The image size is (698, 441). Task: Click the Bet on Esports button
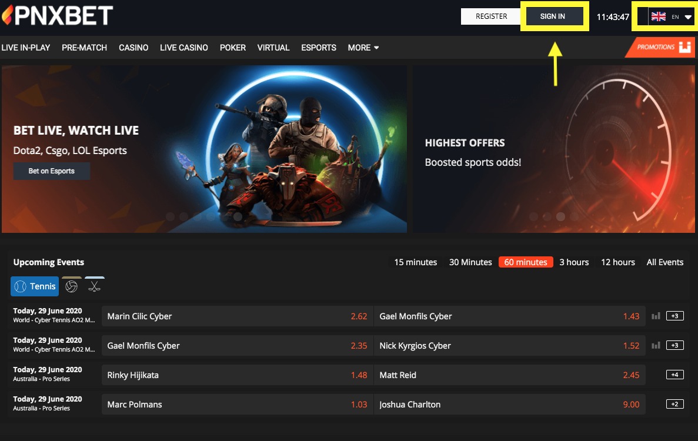[x=52, y=171]
